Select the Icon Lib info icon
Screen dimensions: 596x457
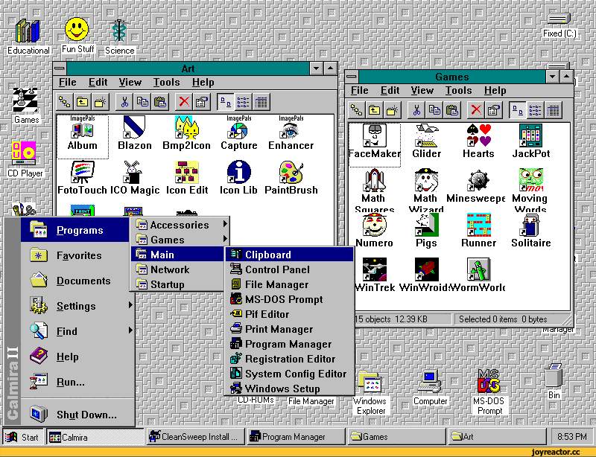[x=238, y=178]
